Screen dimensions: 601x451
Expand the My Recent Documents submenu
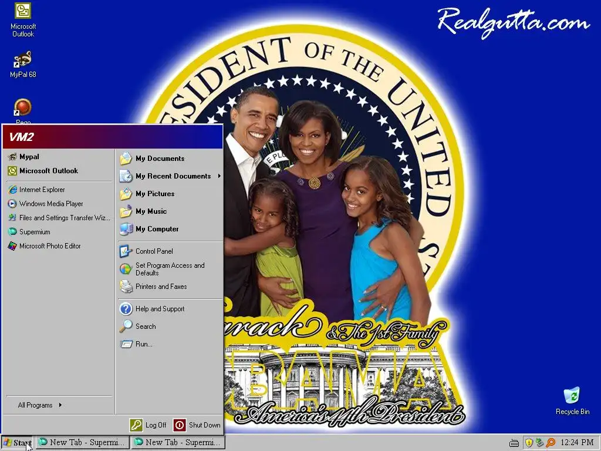(170, 176)
